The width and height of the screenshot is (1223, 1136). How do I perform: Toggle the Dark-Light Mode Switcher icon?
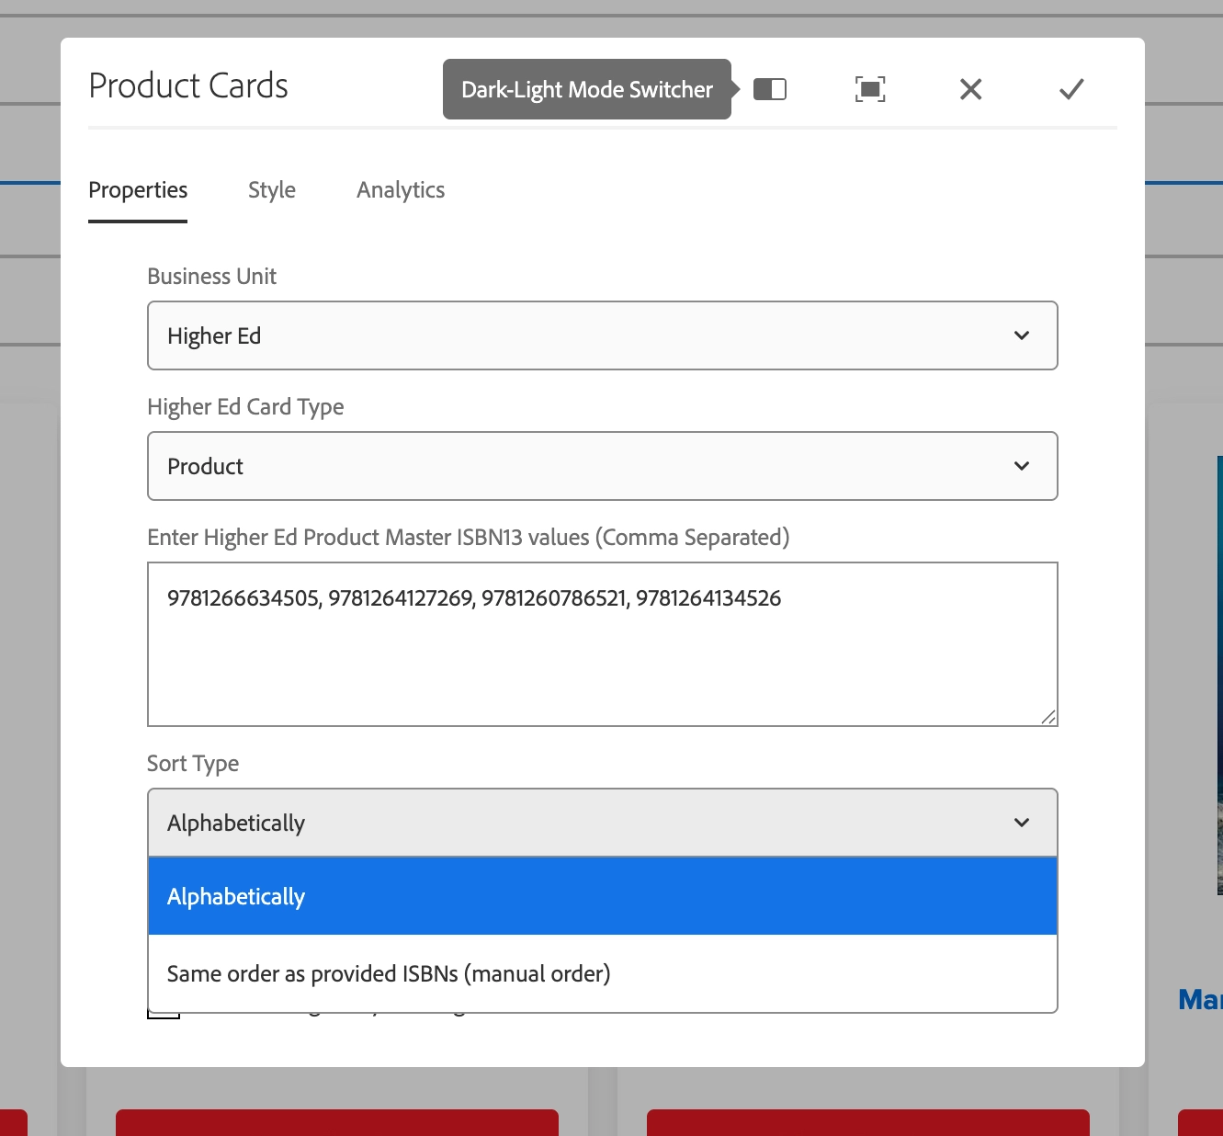click(x=769, y=89)
